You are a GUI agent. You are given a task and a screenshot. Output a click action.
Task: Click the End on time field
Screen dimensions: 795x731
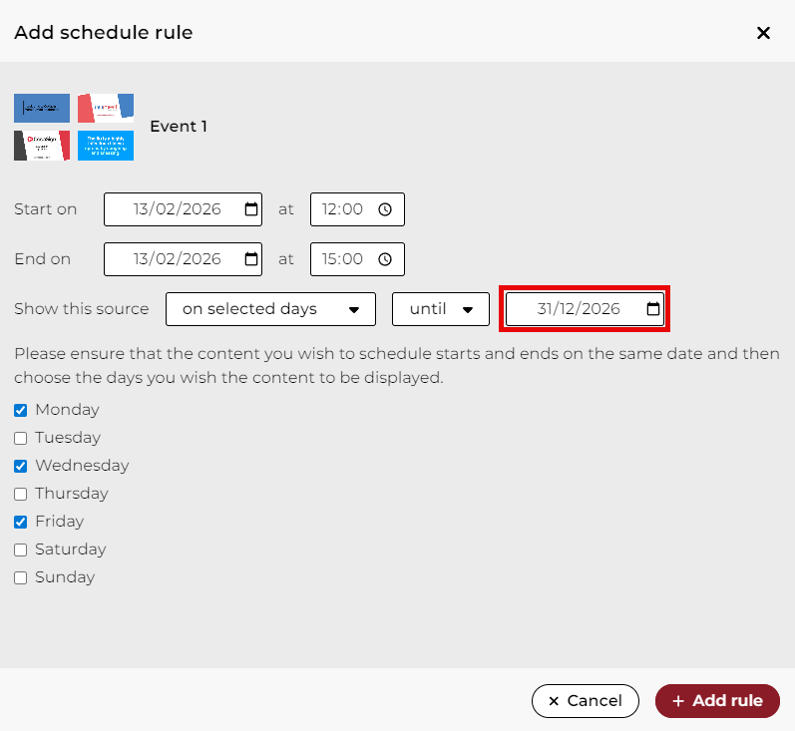pyautogui.click(x=344, y=259)
